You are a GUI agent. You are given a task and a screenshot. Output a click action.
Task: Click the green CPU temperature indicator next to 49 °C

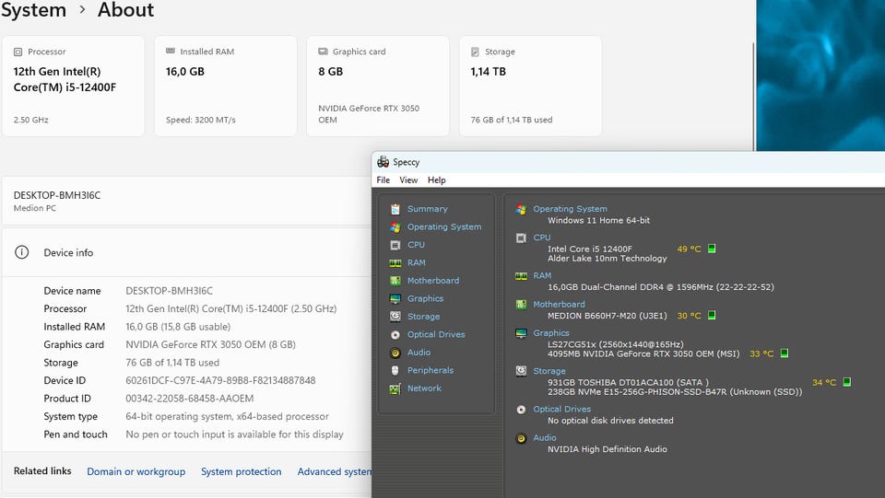click(712, 249)
